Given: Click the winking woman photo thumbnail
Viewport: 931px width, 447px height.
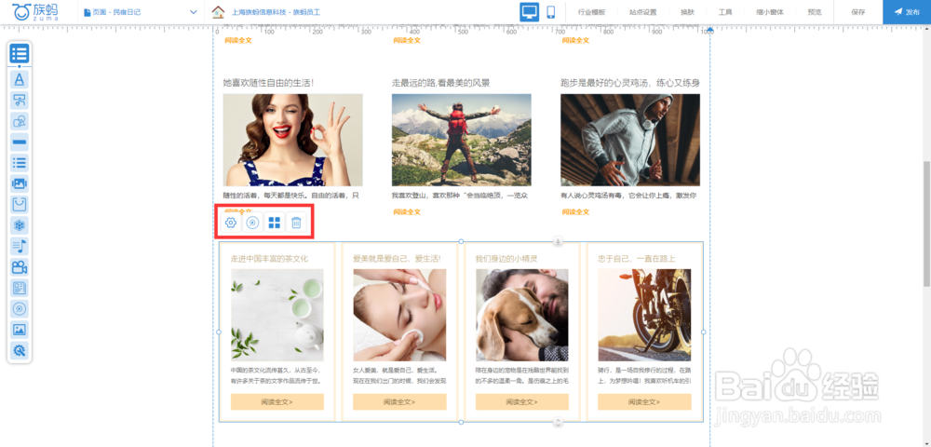Looking at the screenshot, I should pyautogui.click(x=292, y=140).
